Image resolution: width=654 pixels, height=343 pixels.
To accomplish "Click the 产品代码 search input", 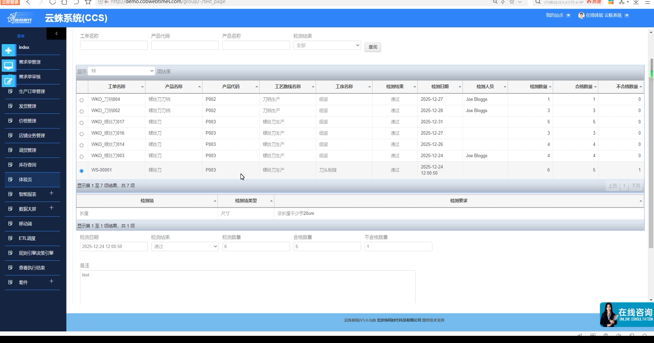I will point(185,45).
